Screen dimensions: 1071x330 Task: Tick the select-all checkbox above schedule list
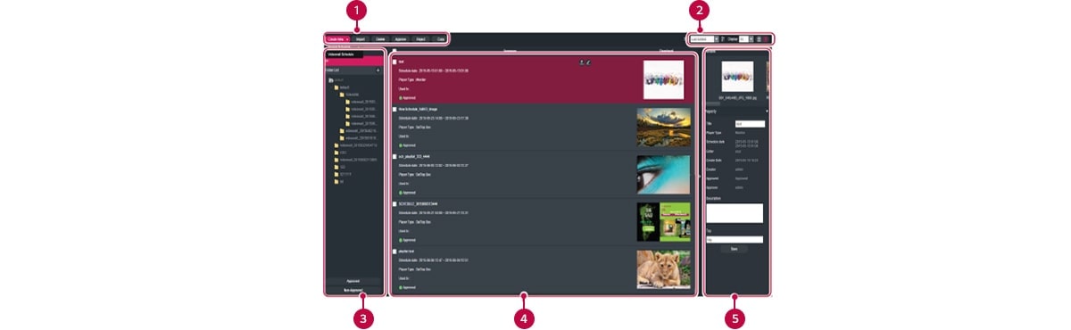click(394, 51)
